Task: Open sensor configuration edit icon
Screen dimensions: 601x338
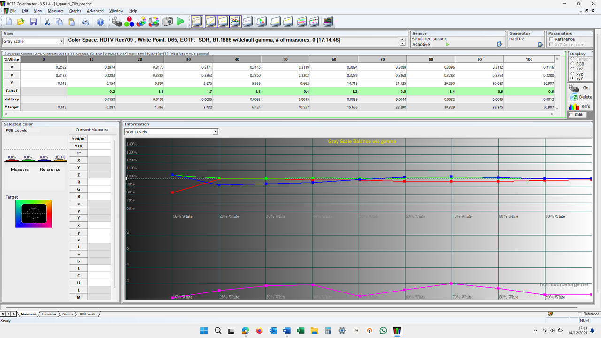Action: pyautogui.click(x=500, y=45)
